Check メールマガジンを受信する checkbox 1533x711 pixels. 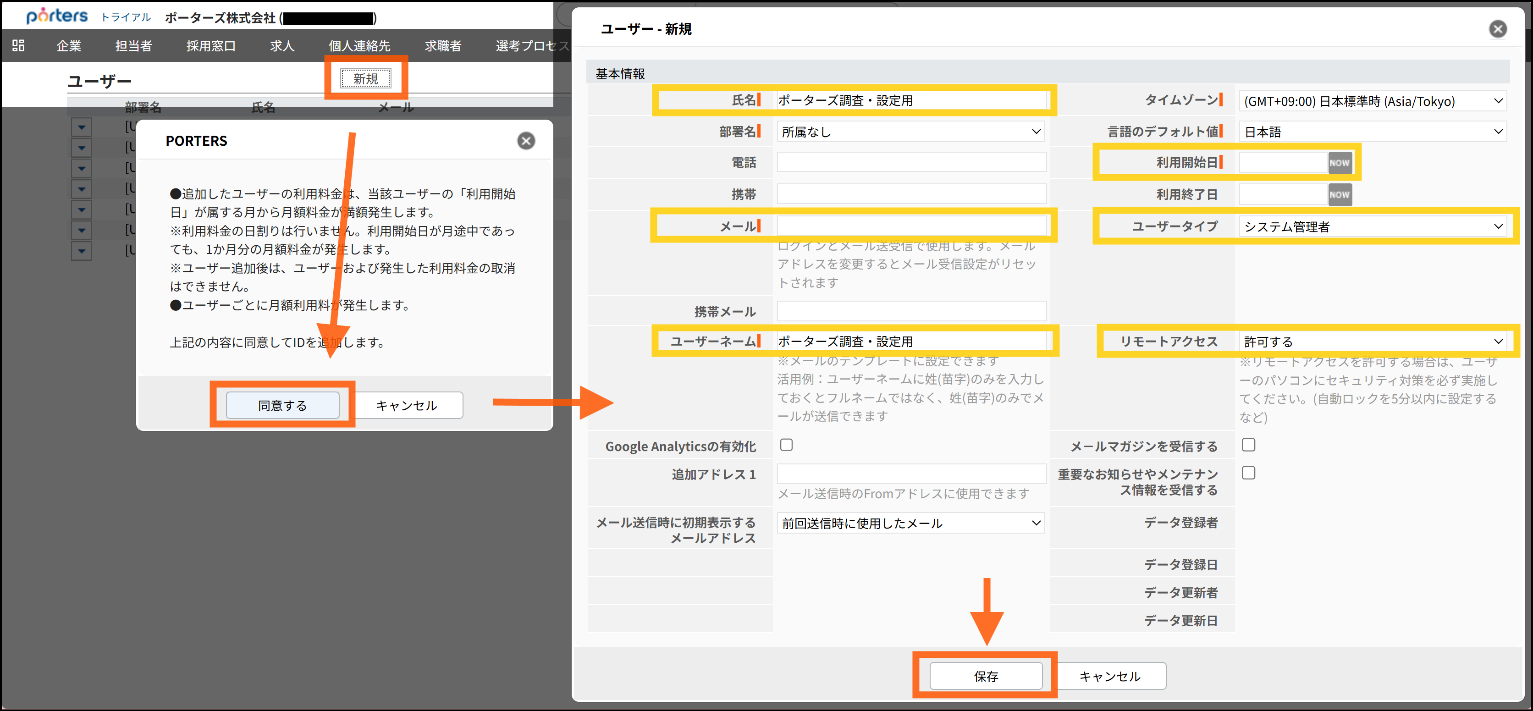coord(1248,445)
